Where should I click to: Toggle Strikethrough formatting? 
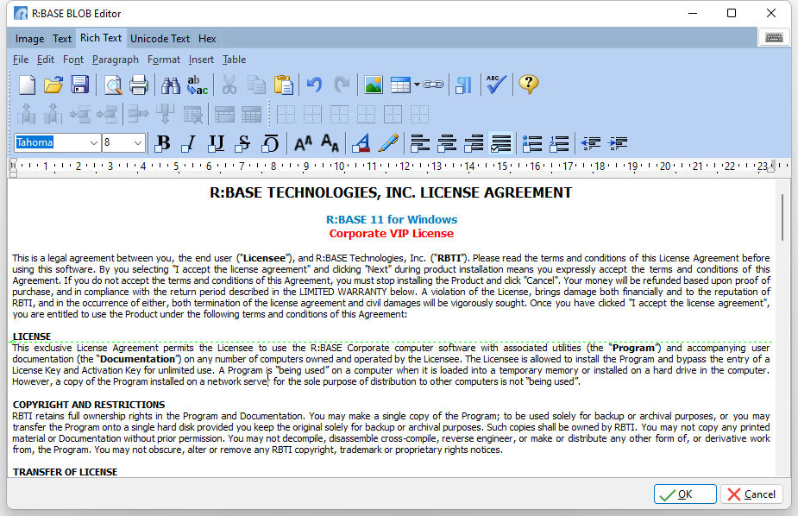click(x=243, y=143)
